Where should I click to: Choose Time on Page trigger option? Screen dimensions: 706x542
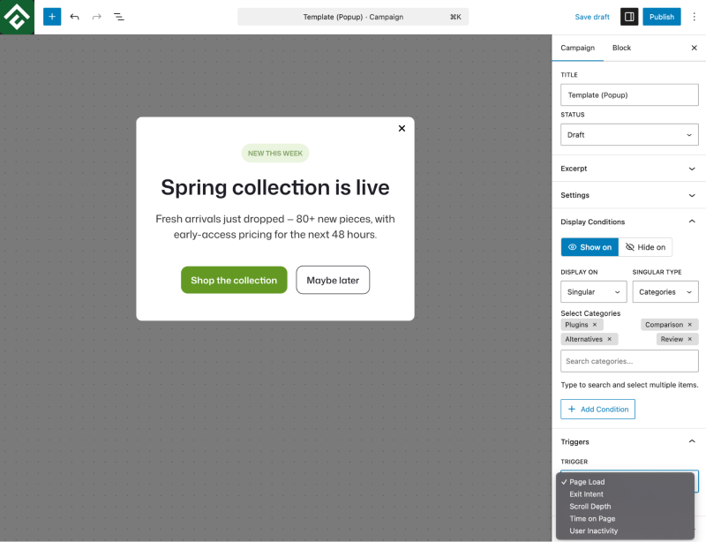click(626, 518)
